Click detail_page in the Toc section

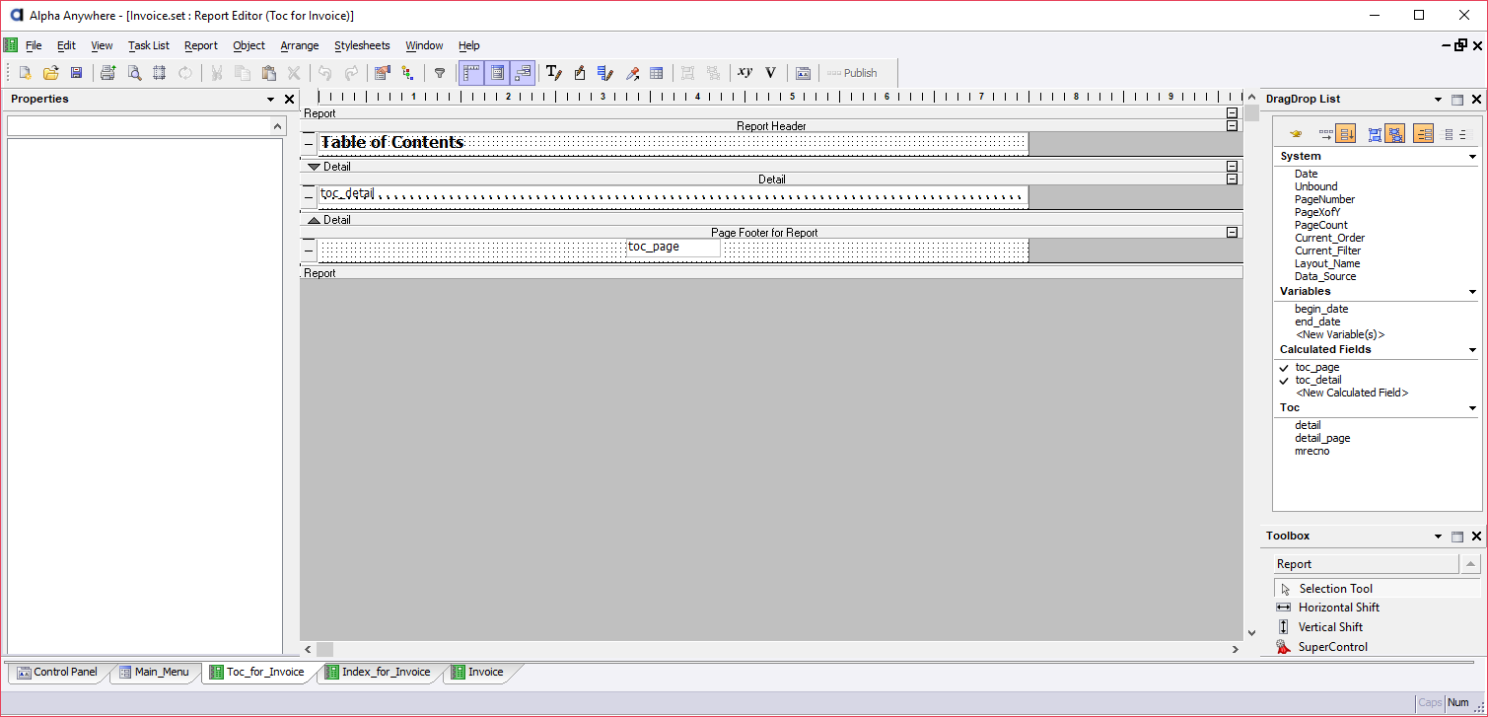click(1322, 438)
